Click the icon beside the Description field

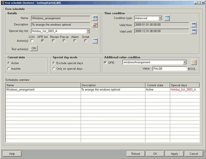tap(95, 25)
